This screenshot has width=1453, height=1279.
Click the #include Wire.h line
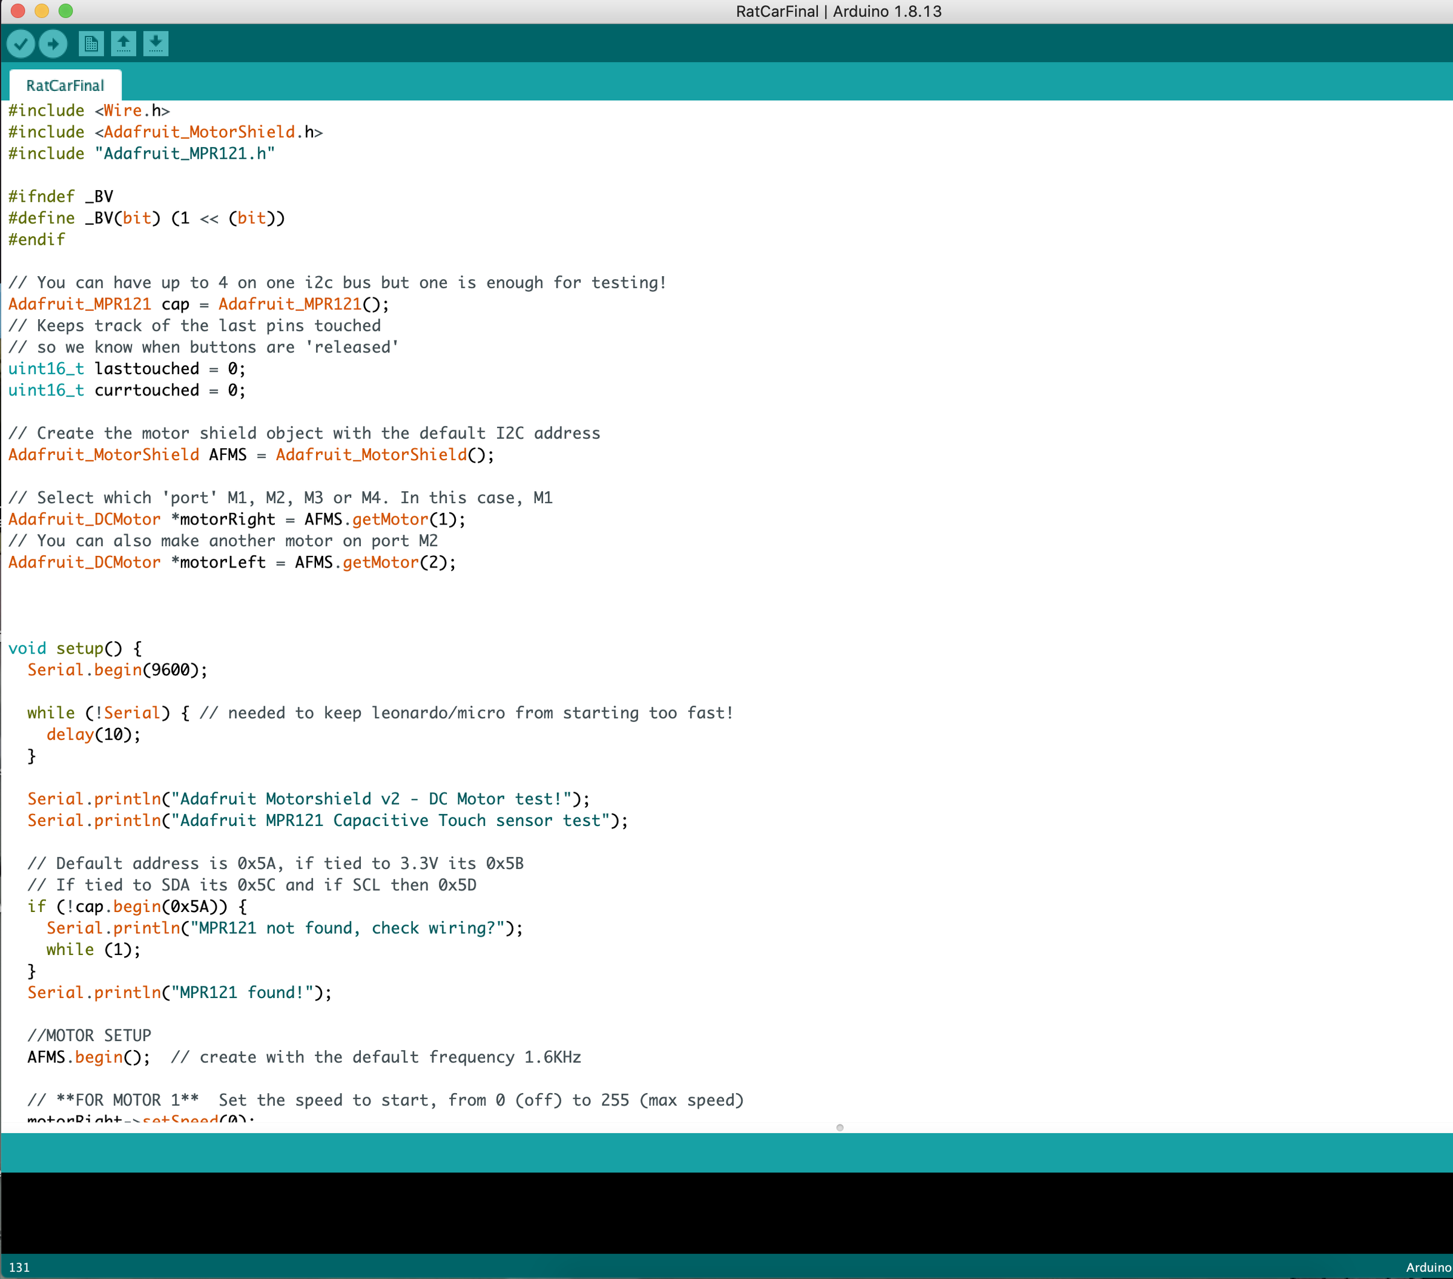coord(89,110)
